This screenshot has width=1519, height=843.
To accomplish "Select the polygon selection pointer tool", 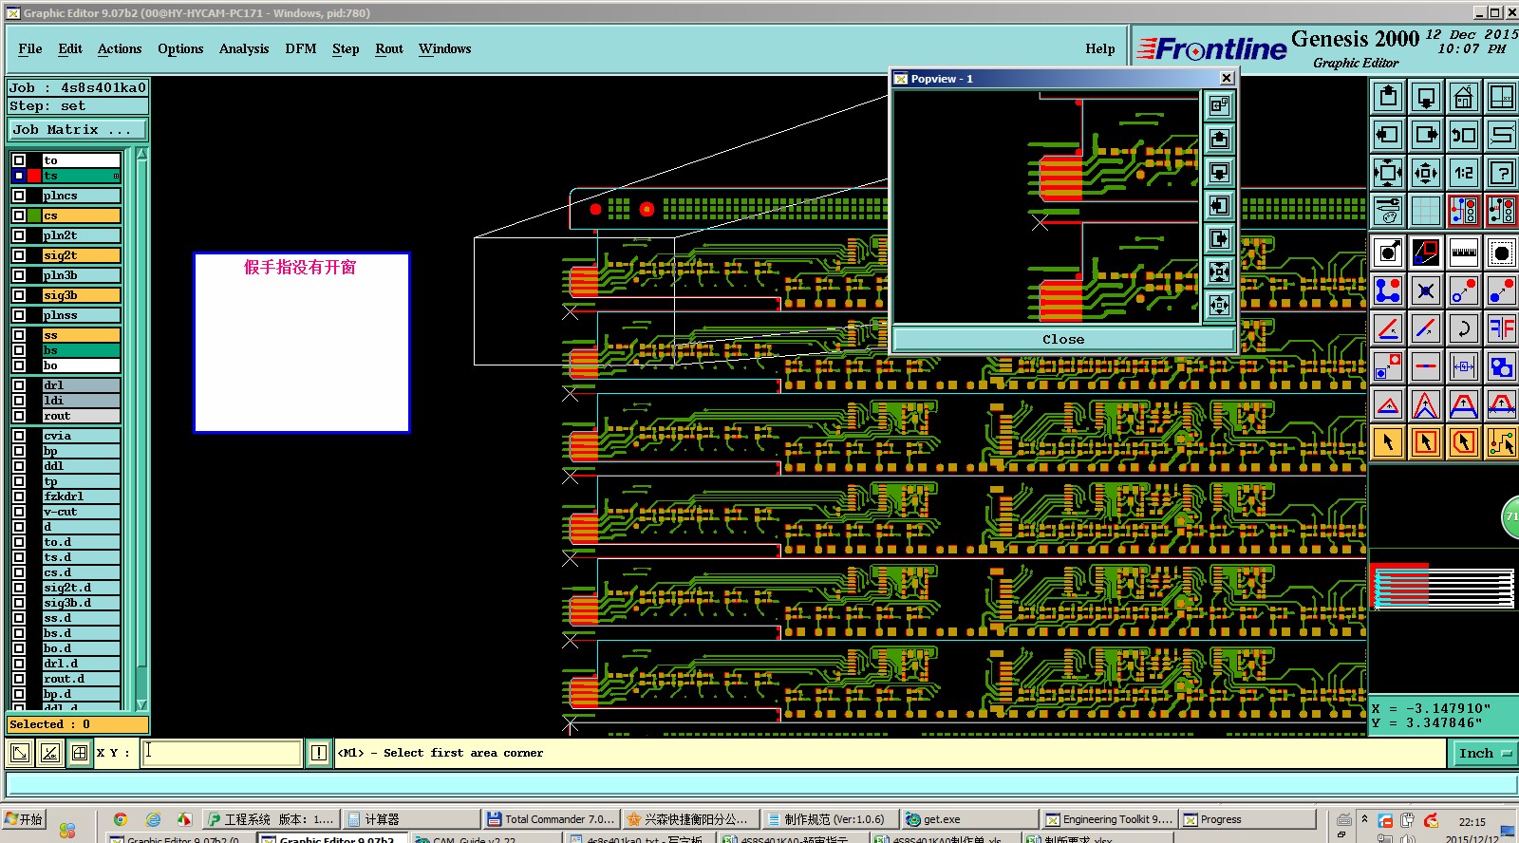I will (1464, 442).
